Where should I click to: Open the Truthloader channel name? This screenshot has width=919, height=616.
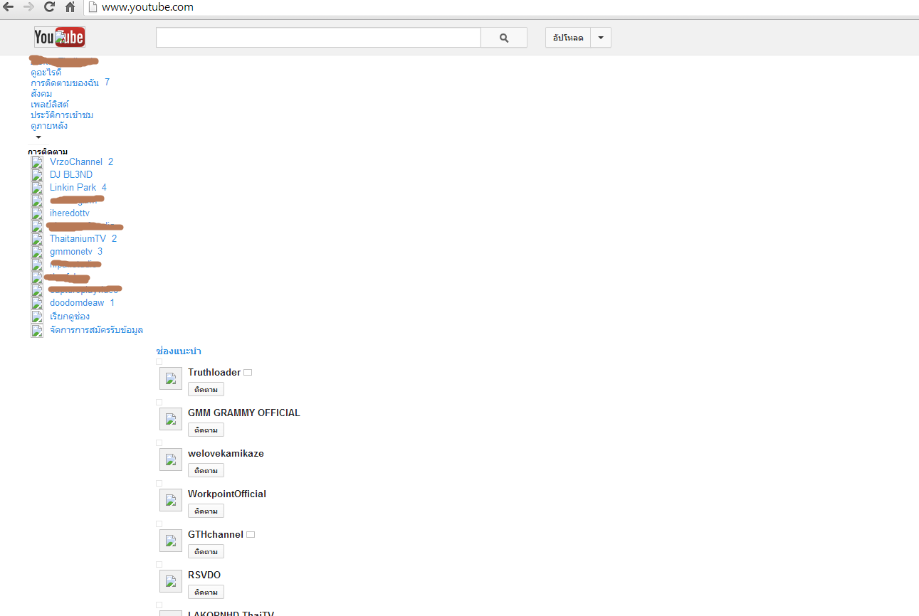pos(214,373)
